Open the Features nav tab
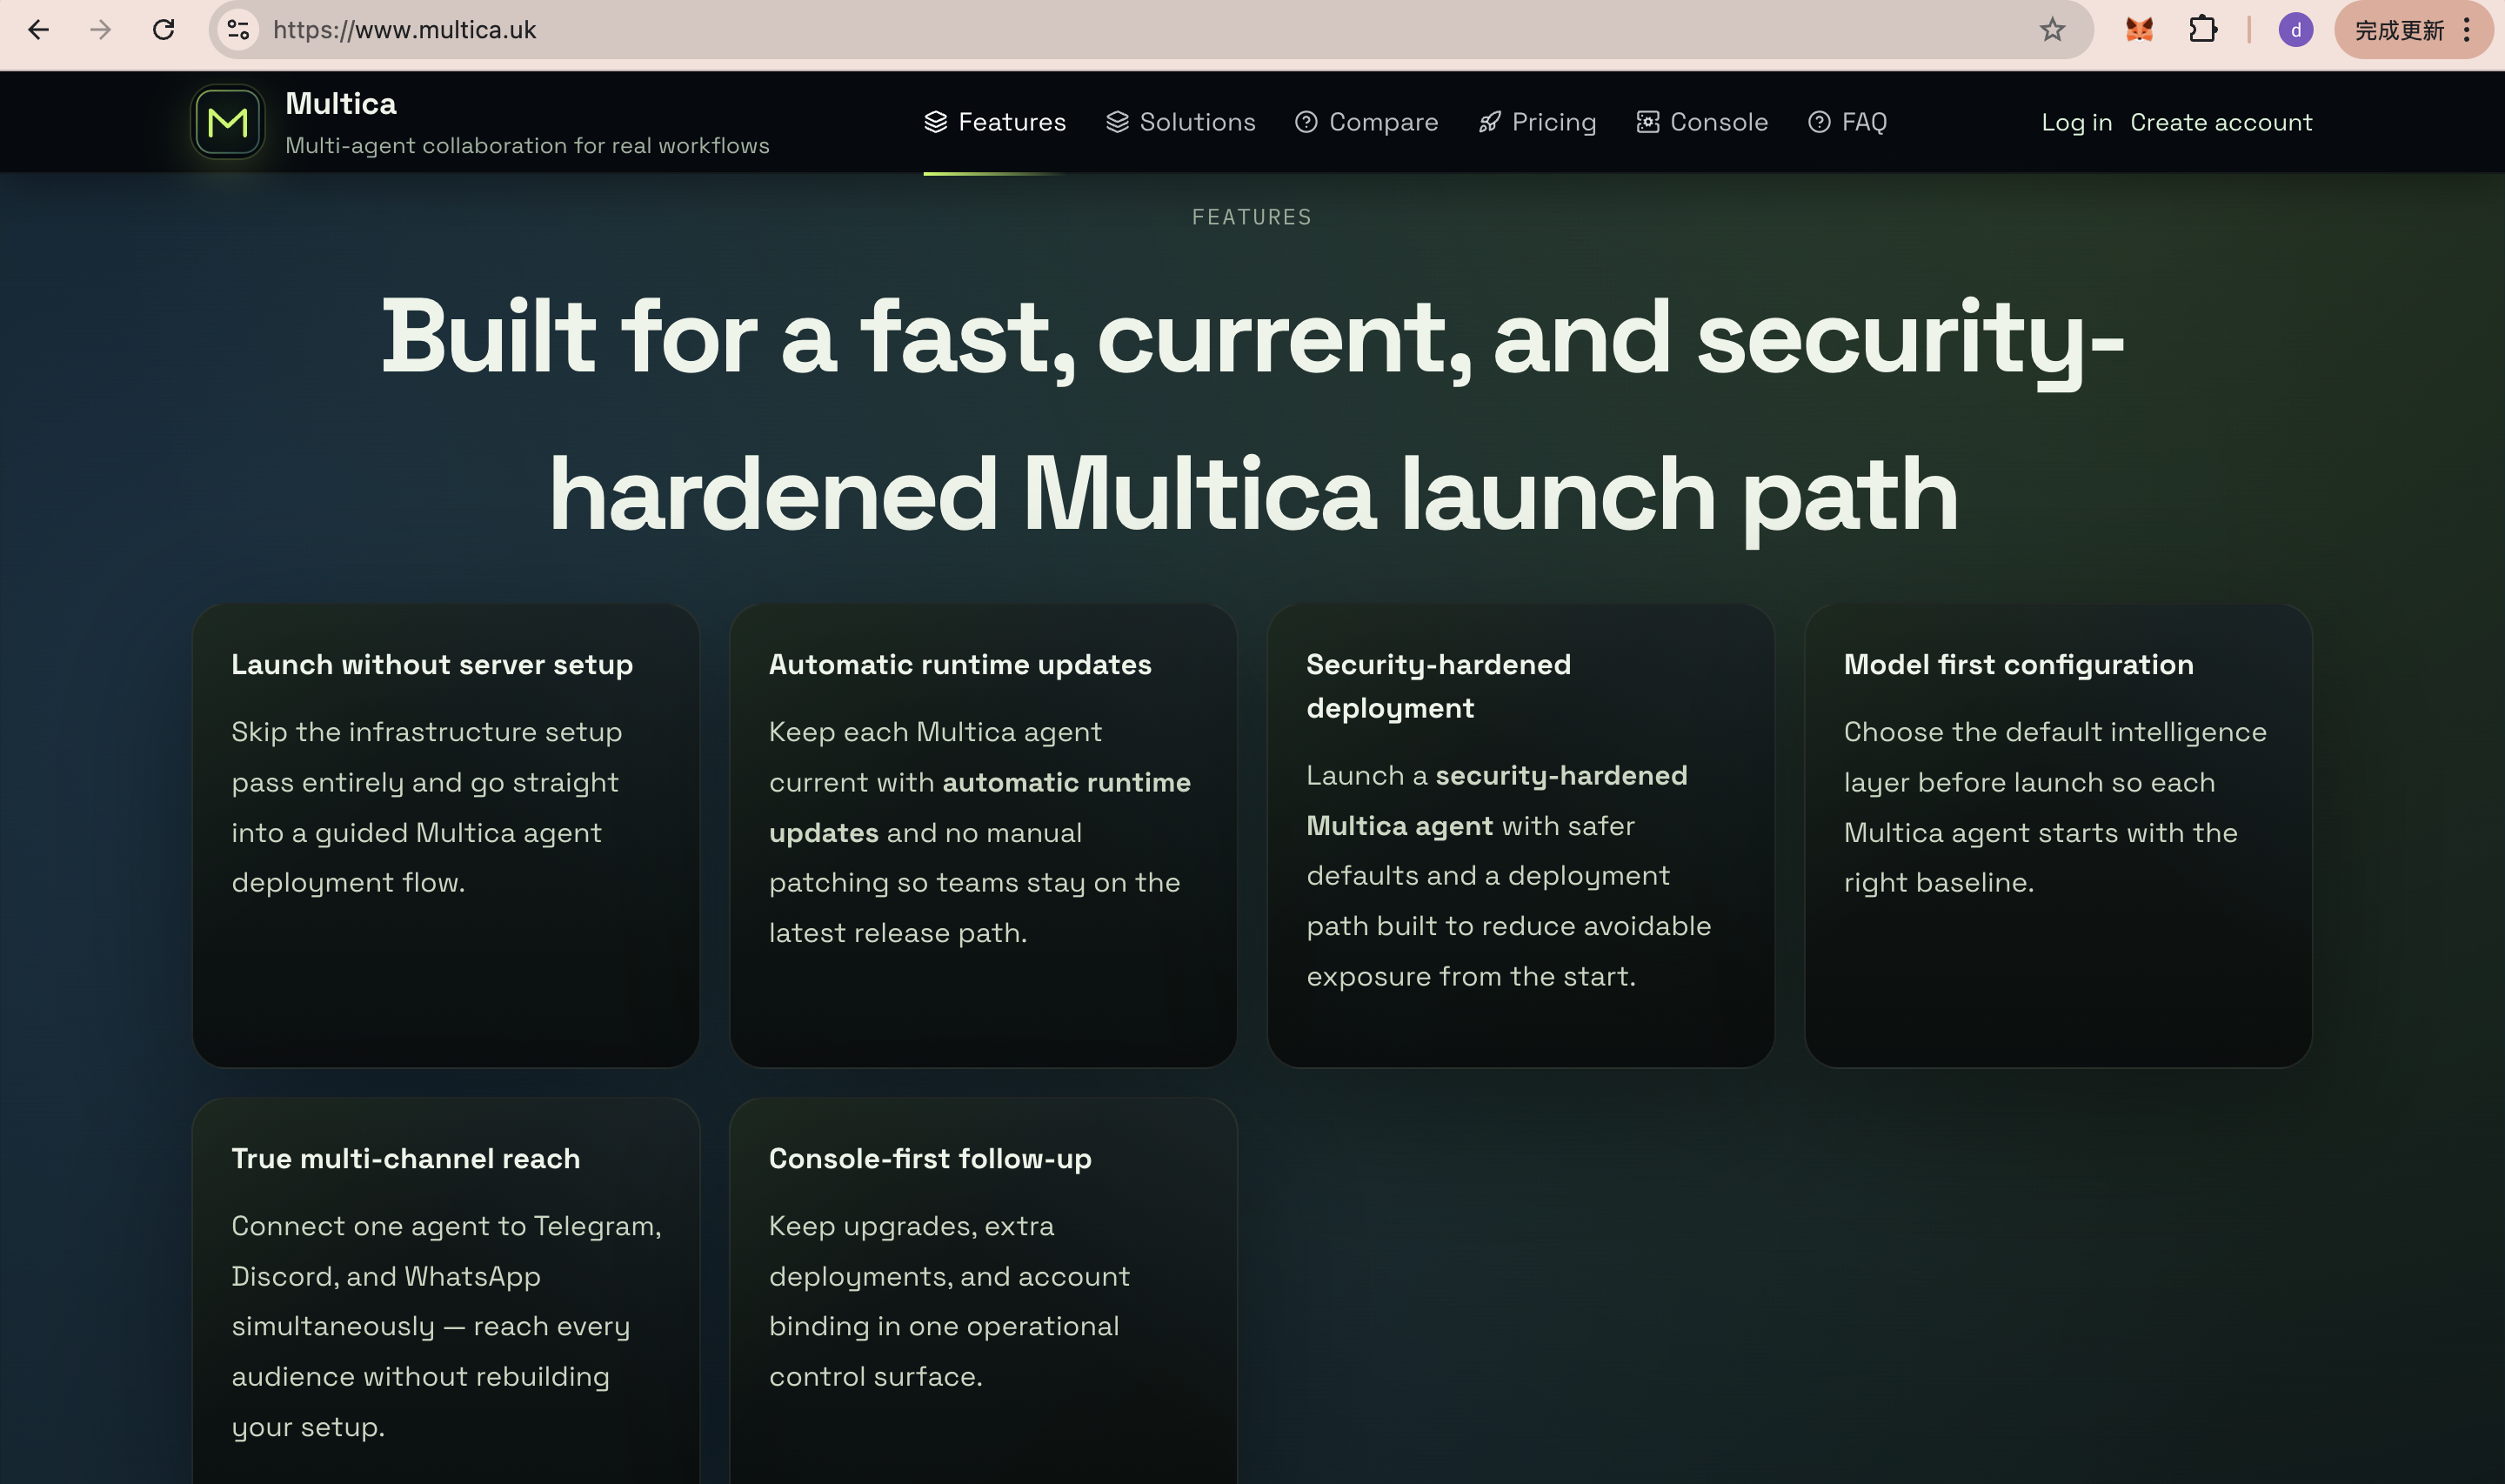The width and height of the screenshot is (2505, 1484). click(994, 122)
